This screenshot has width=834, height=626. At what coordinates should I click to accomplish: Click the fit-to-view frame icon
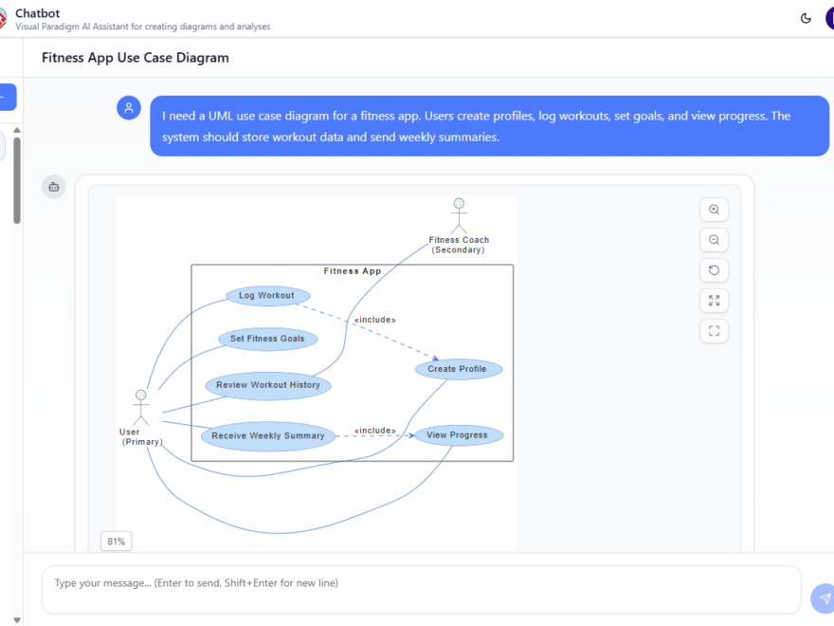click(714, 330)
